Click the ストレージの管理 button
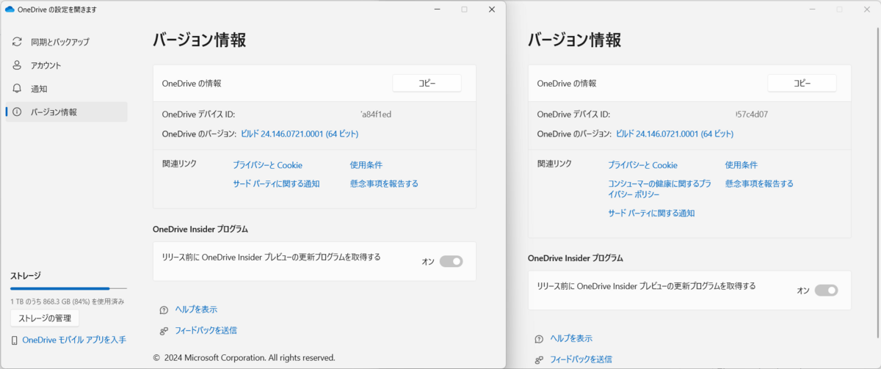 point(45,318)
